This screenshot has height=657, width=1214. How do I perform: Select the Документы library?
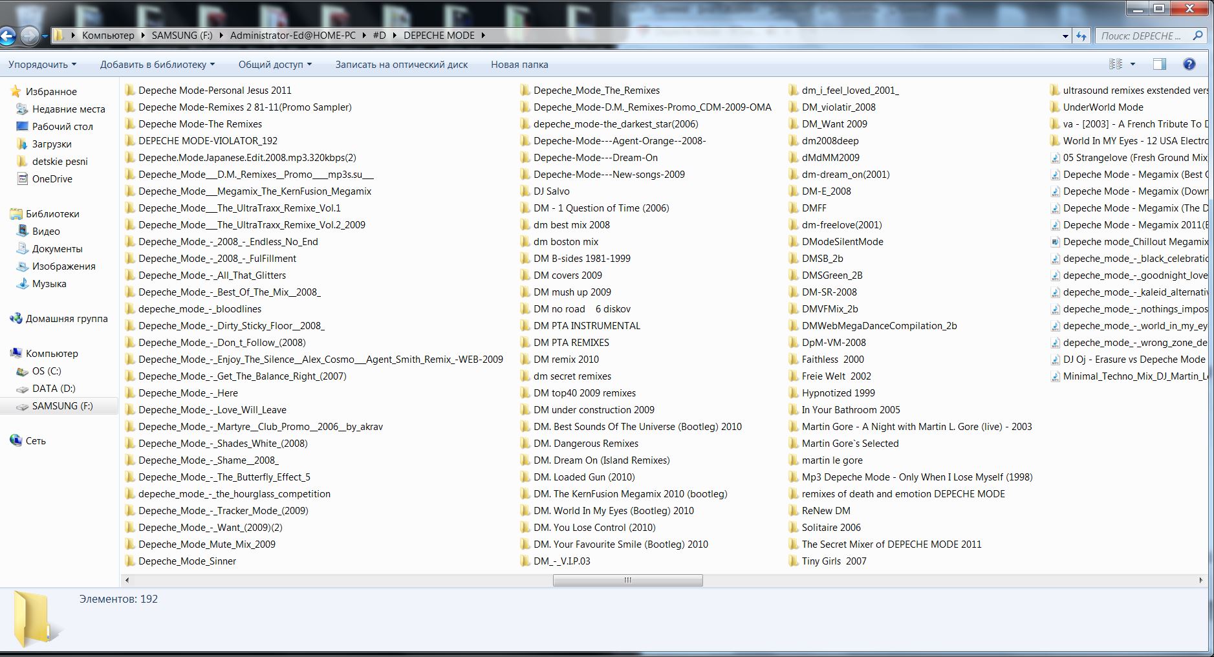(57, 249)
